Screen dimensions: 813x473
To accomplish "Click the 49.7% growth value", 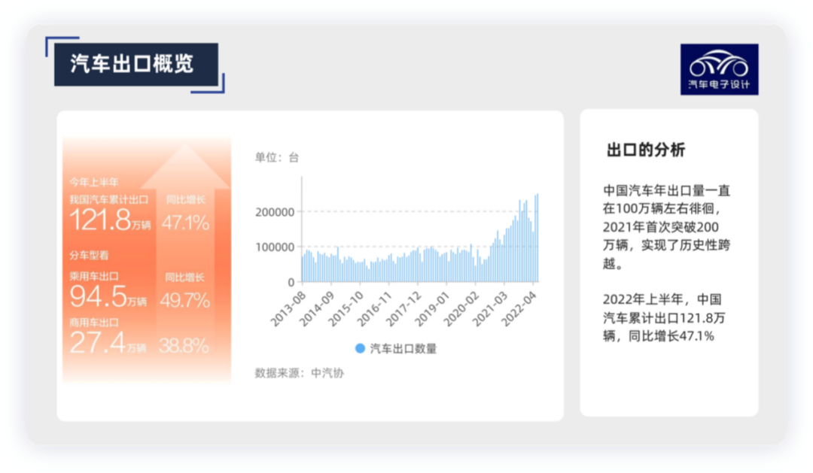I will point(184,300).
